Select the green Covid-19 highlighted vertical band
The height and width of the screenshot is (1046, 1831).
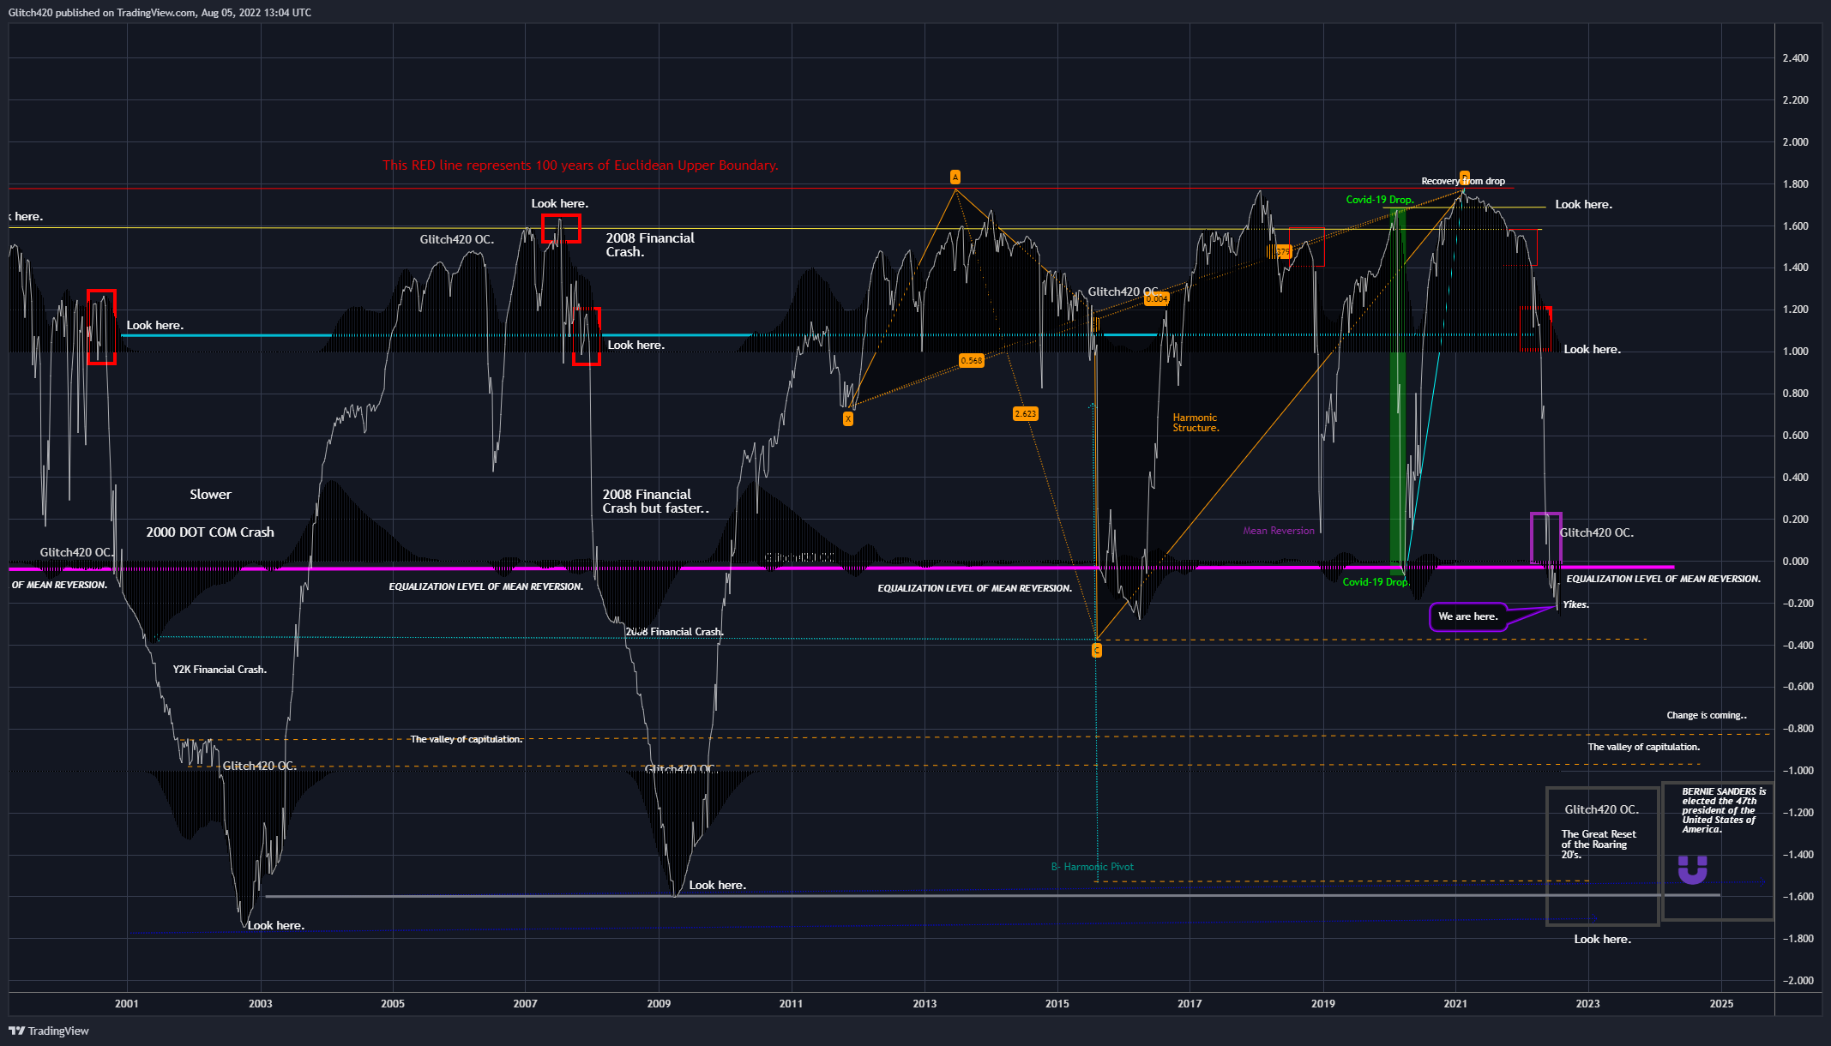(x=1398, y=390)
